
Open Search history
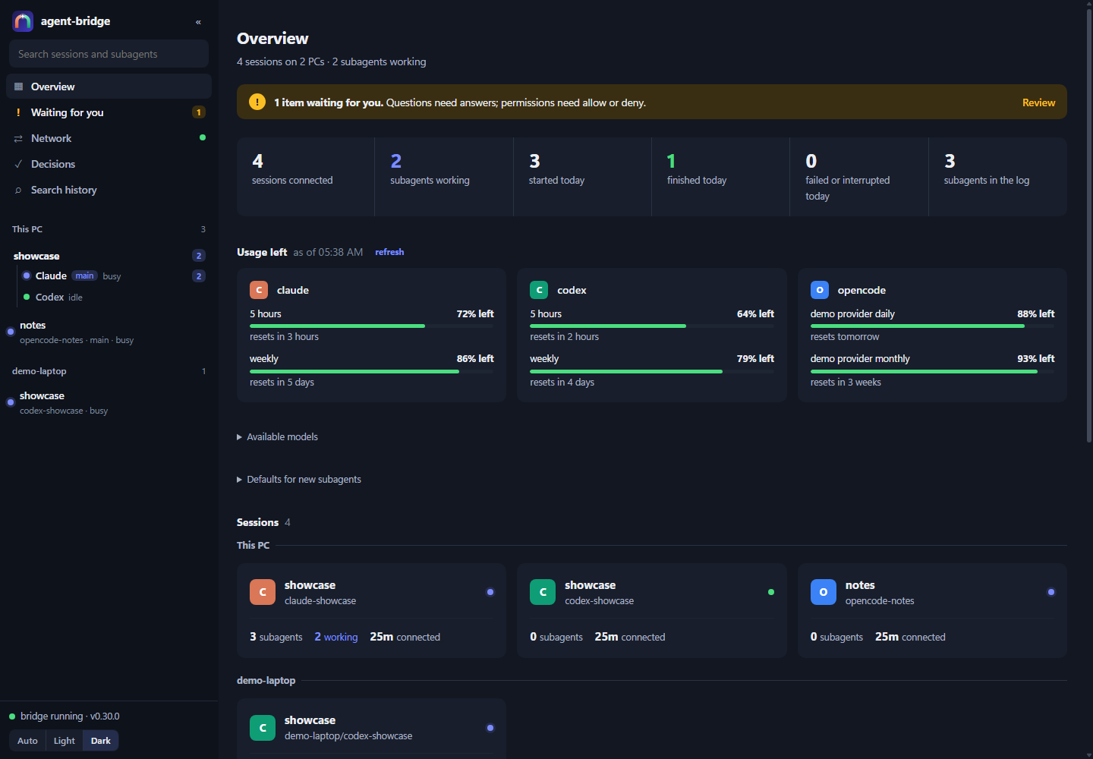(109, 190)
